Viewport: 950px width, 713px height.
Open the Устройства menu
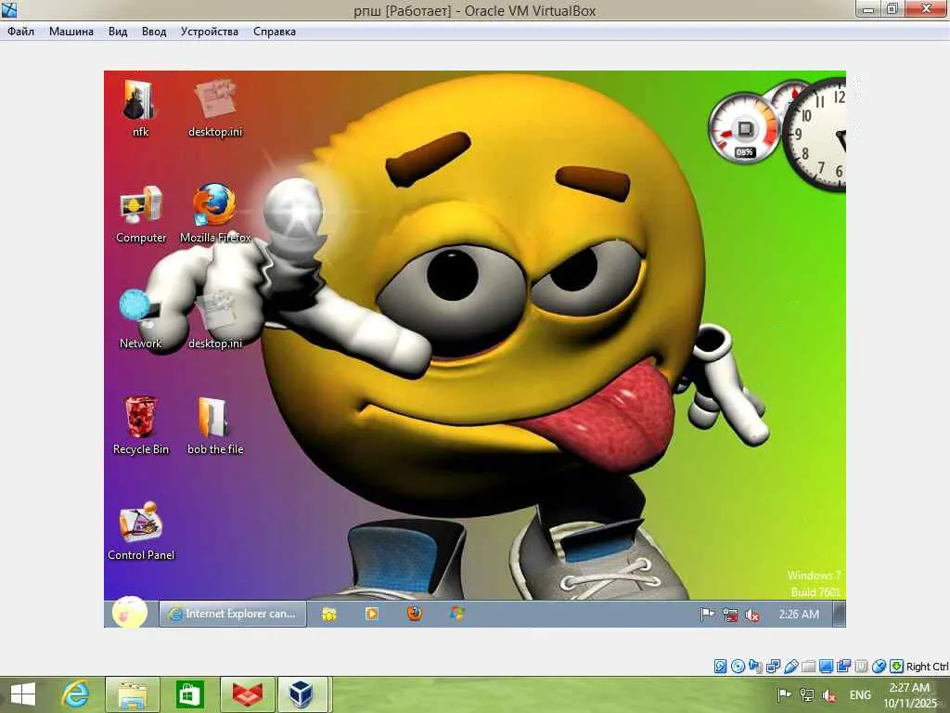pyautogui.click(x=210, y=32)
